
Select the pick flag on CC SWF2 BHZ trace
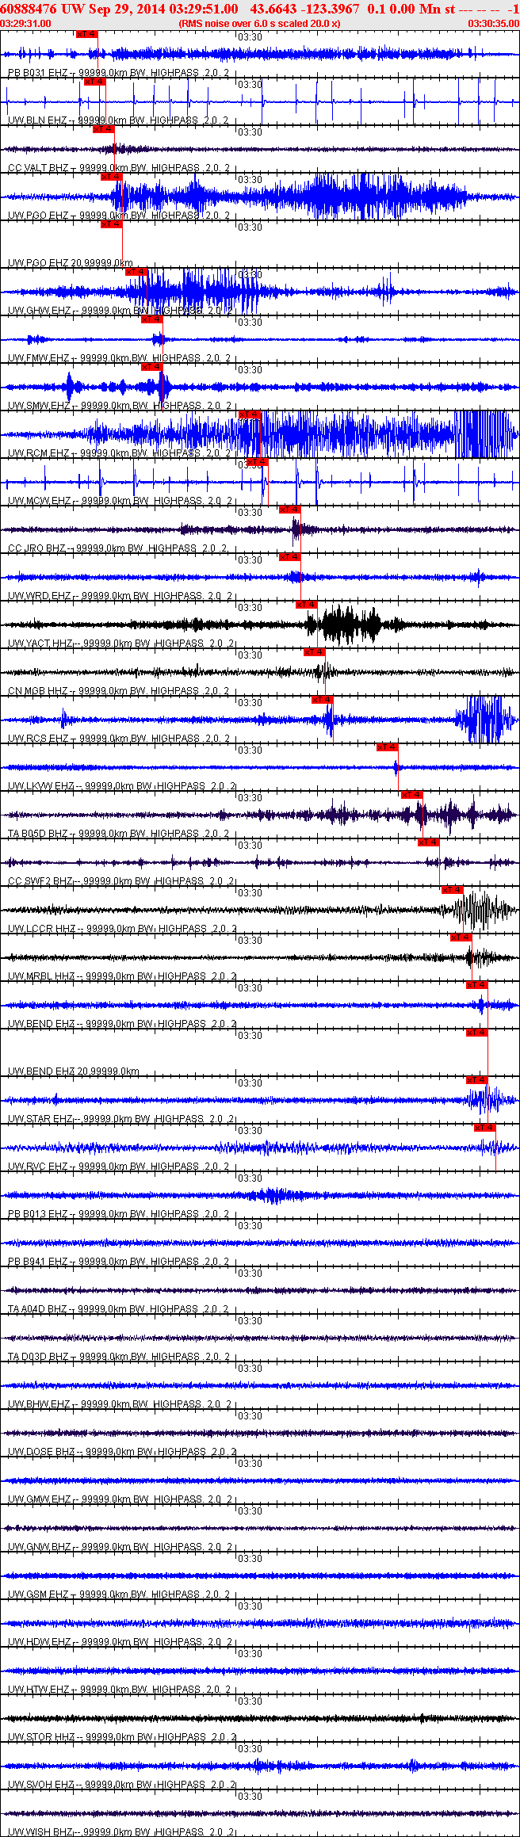(x=429, y=842)
